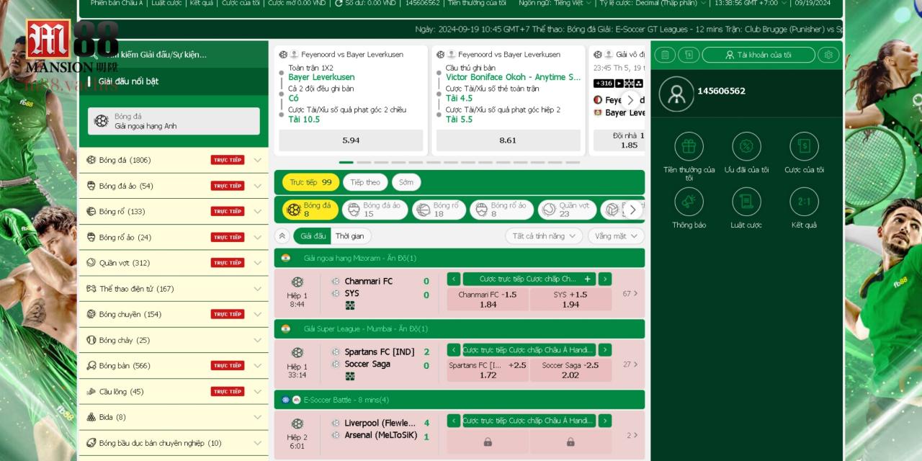The width and height of the screenshot is (922, 461).
Task: Bet on Soccer Saga -2.5 at 2.02
Action: click(x=570, y=370)
